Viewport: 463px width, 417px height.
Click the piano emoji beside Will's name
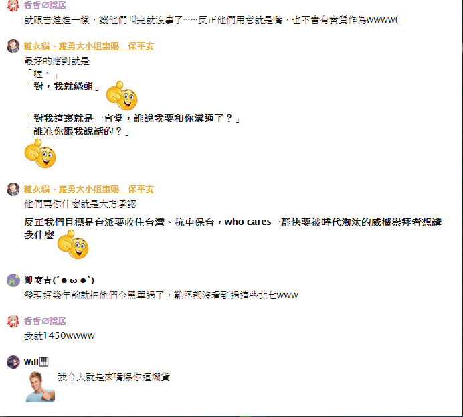tap(43, 361)
